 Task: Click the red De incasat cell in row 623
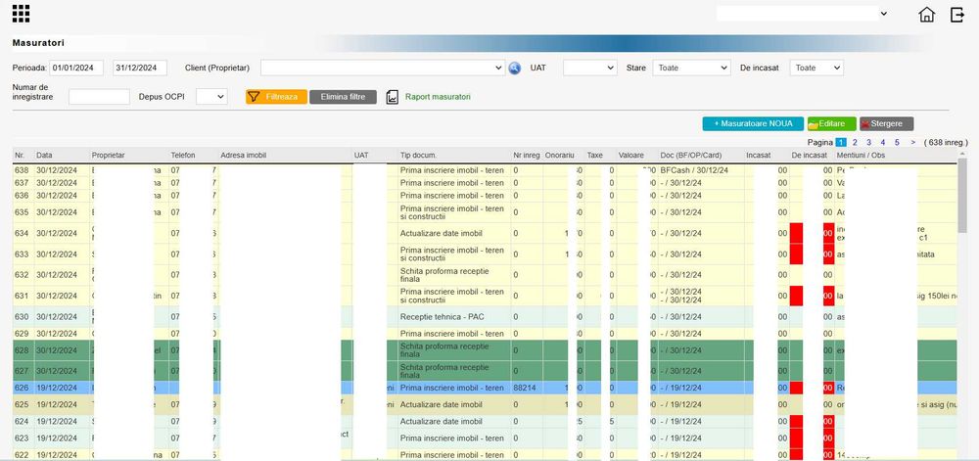[x=812, y=438]
